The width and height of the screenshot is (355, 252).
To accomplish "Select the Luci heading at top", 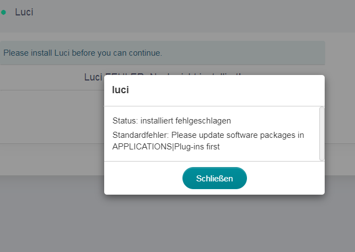I will [x=24, y=12].
